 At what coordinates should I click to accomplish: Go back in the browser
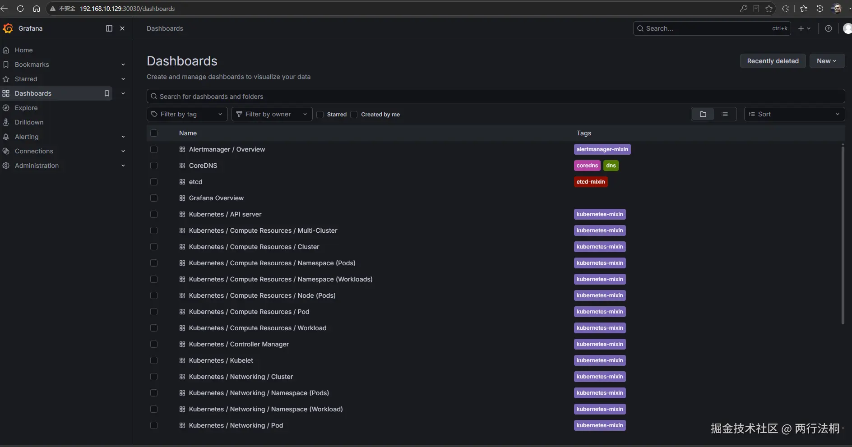(4, 9)
